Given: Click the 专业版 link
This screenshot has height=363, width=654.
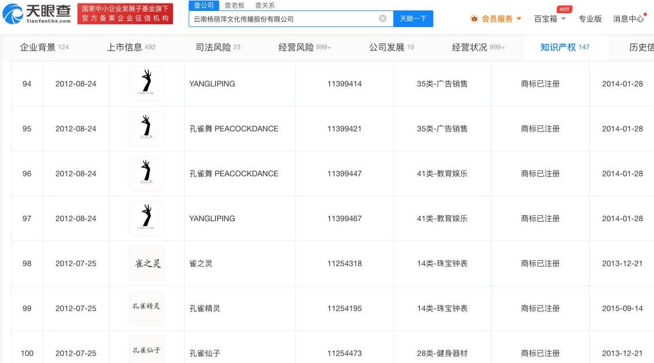Looking at the screenshot, I should [x=590, y=19].
